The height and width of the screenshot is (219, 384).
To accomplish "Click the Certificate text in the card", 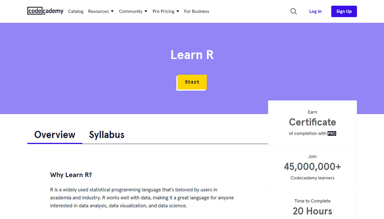I will click(312, 122).
